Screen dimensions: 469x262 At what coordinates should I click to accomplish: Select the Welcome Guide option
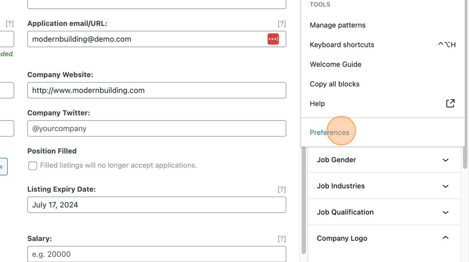click(335, 64)
